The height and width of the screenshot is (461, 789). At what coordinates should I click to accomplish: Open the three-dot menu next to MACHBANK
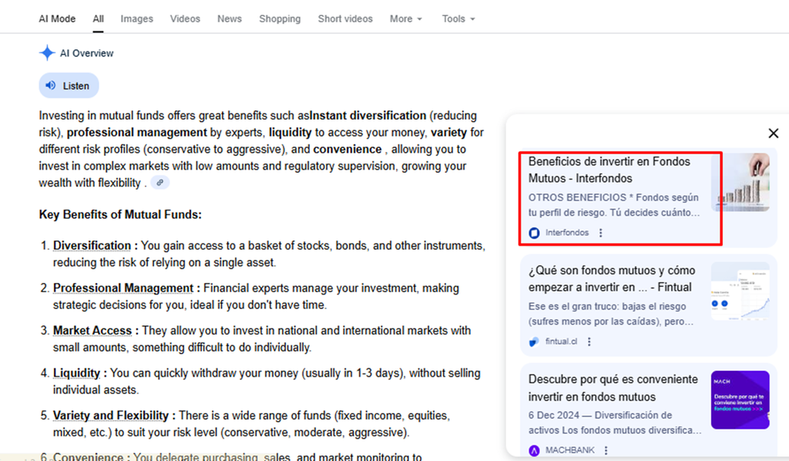[606, 450]
